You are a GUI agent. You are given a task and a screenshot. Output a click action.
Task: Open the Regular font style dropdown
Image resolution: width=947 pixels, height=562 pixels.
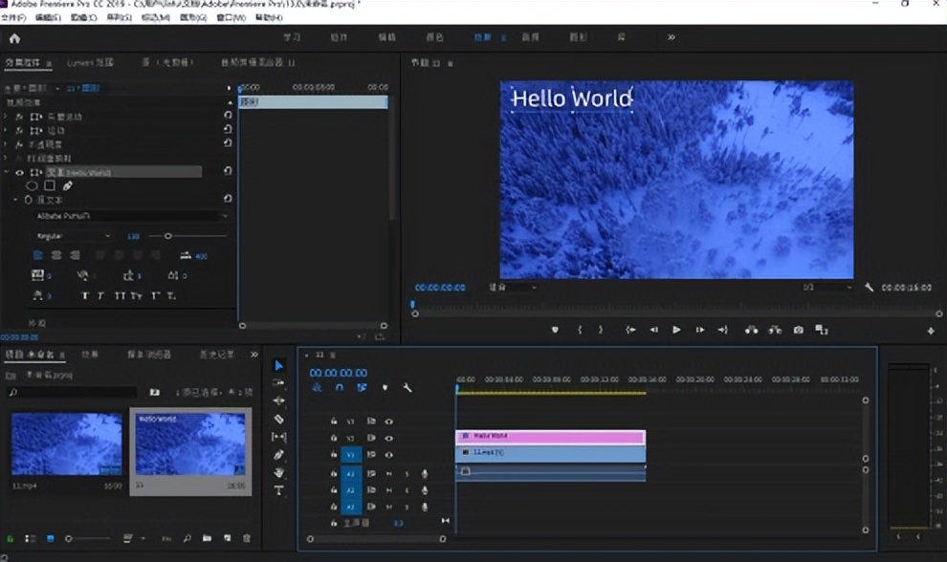point(73,236)
